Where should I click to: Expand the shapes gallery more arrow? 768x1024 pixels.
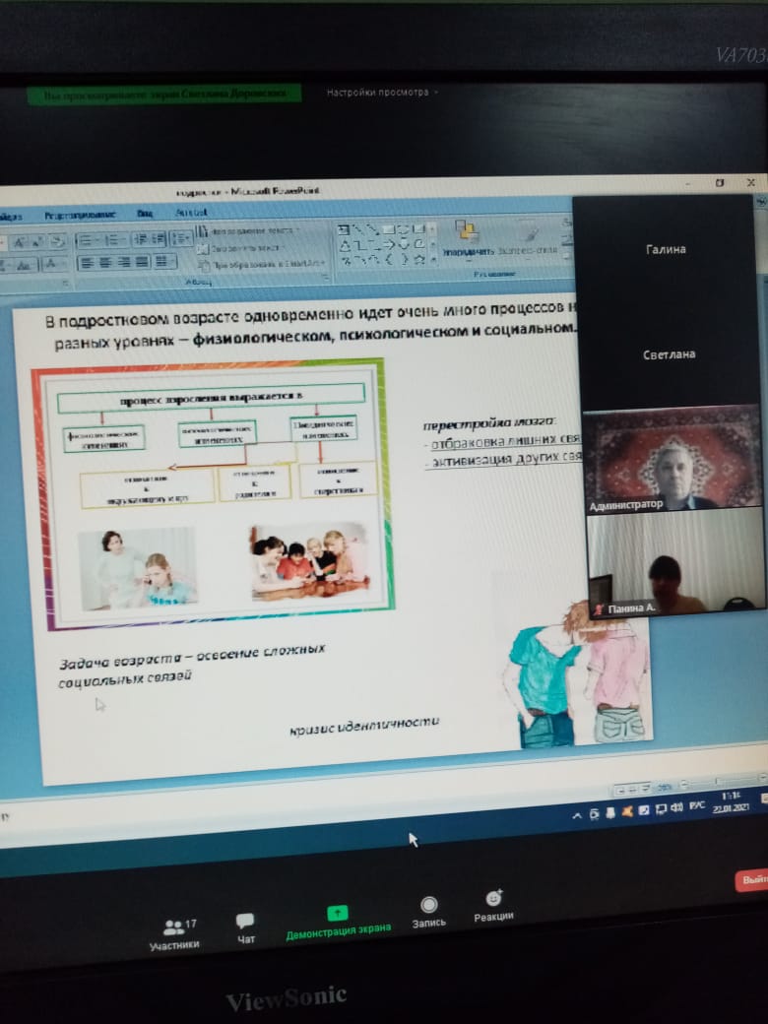click(x=433, y=260)
